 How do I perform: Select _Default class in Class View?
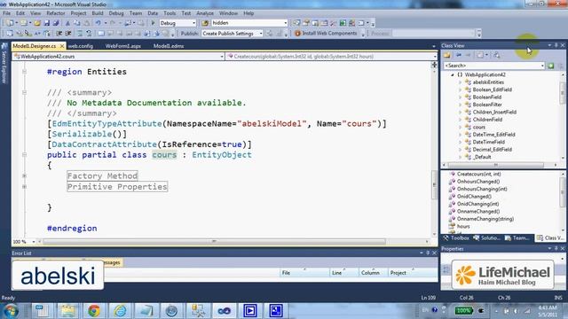point(483,158)
